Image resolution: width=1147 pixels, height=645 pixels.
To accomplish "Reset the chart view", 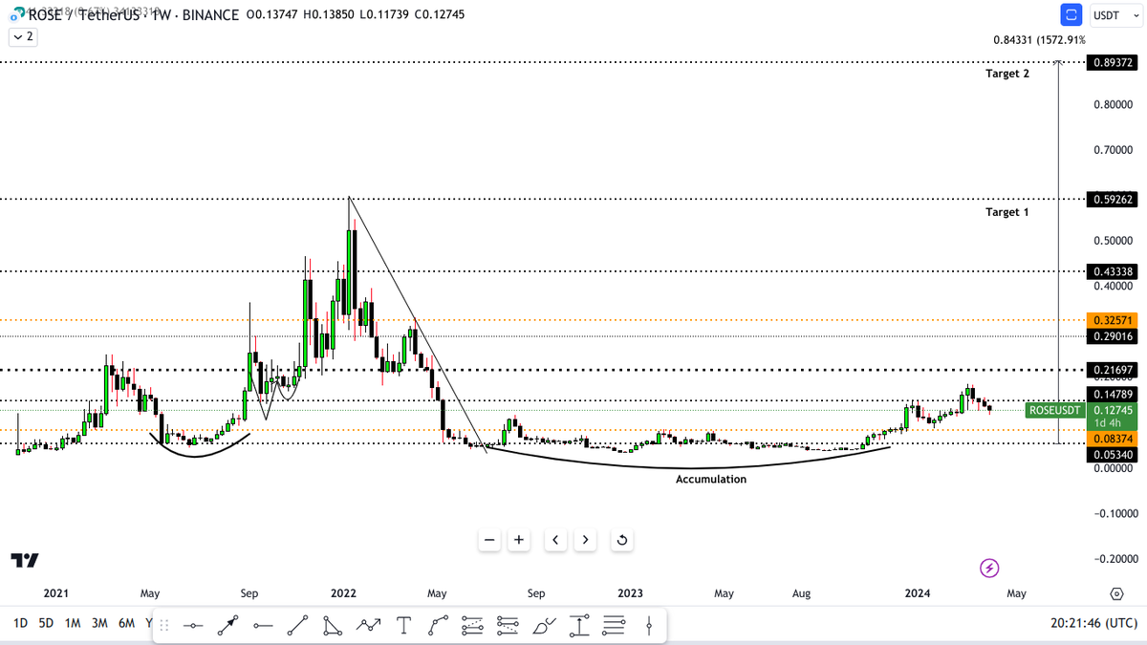I will (622, 540).
